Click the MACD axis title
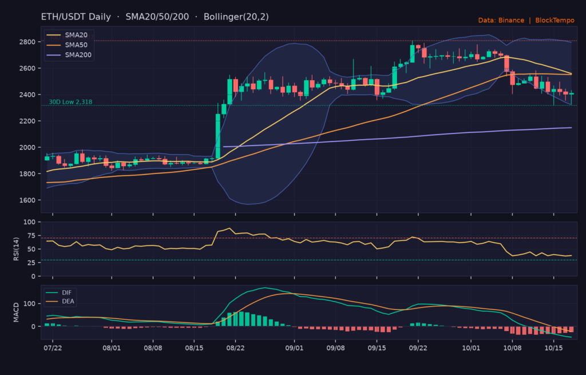Screen dimensions: 586x375 click(16, 313)
